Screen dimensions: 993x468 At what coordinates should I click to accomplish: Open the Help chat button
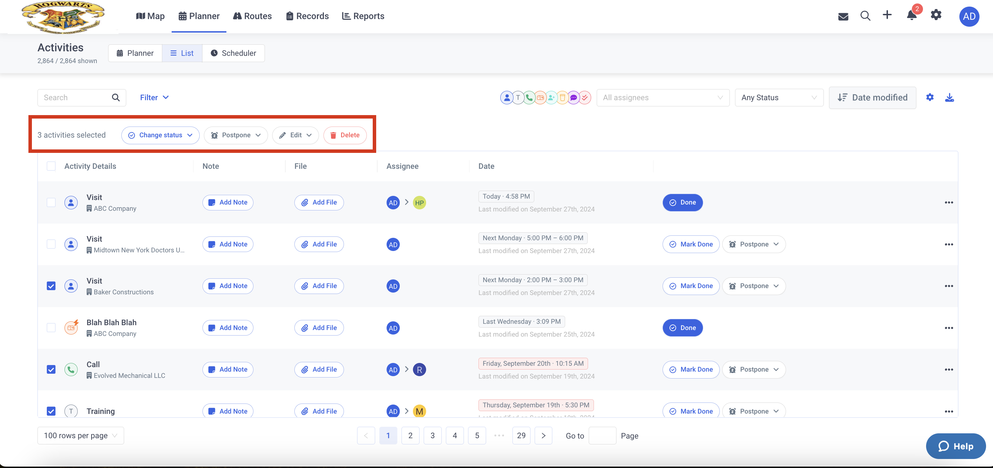(x=956, y=446)
